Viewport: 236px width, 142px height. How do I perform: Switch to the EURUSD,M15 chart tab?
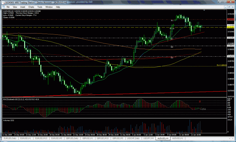(x=41, y=138)
